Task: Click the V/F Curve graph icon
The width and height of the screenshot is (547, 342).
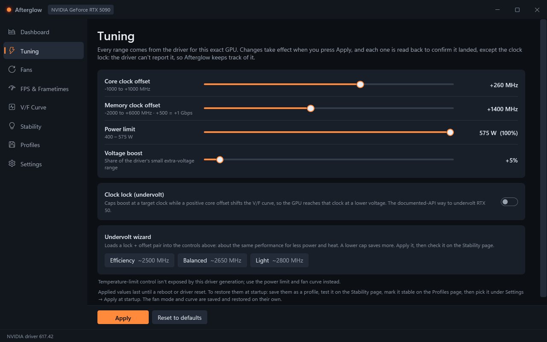Action: pyautogui.click(x=12, y=107)
